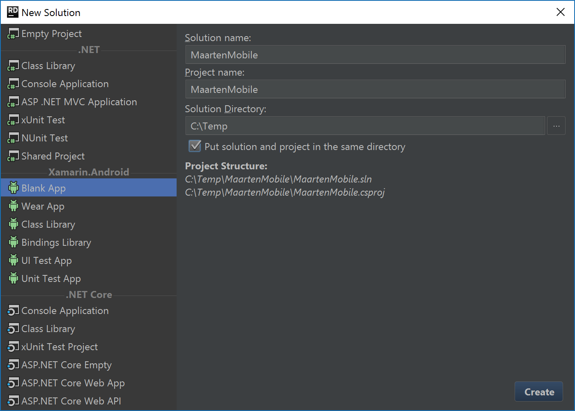This screenshot has width=575, height=411.
Task: Click the xUnit Test template icon
Action: coord(13,120)
